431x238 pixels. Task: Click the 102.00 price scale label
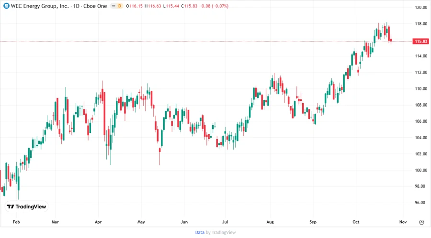click(421, 154)
